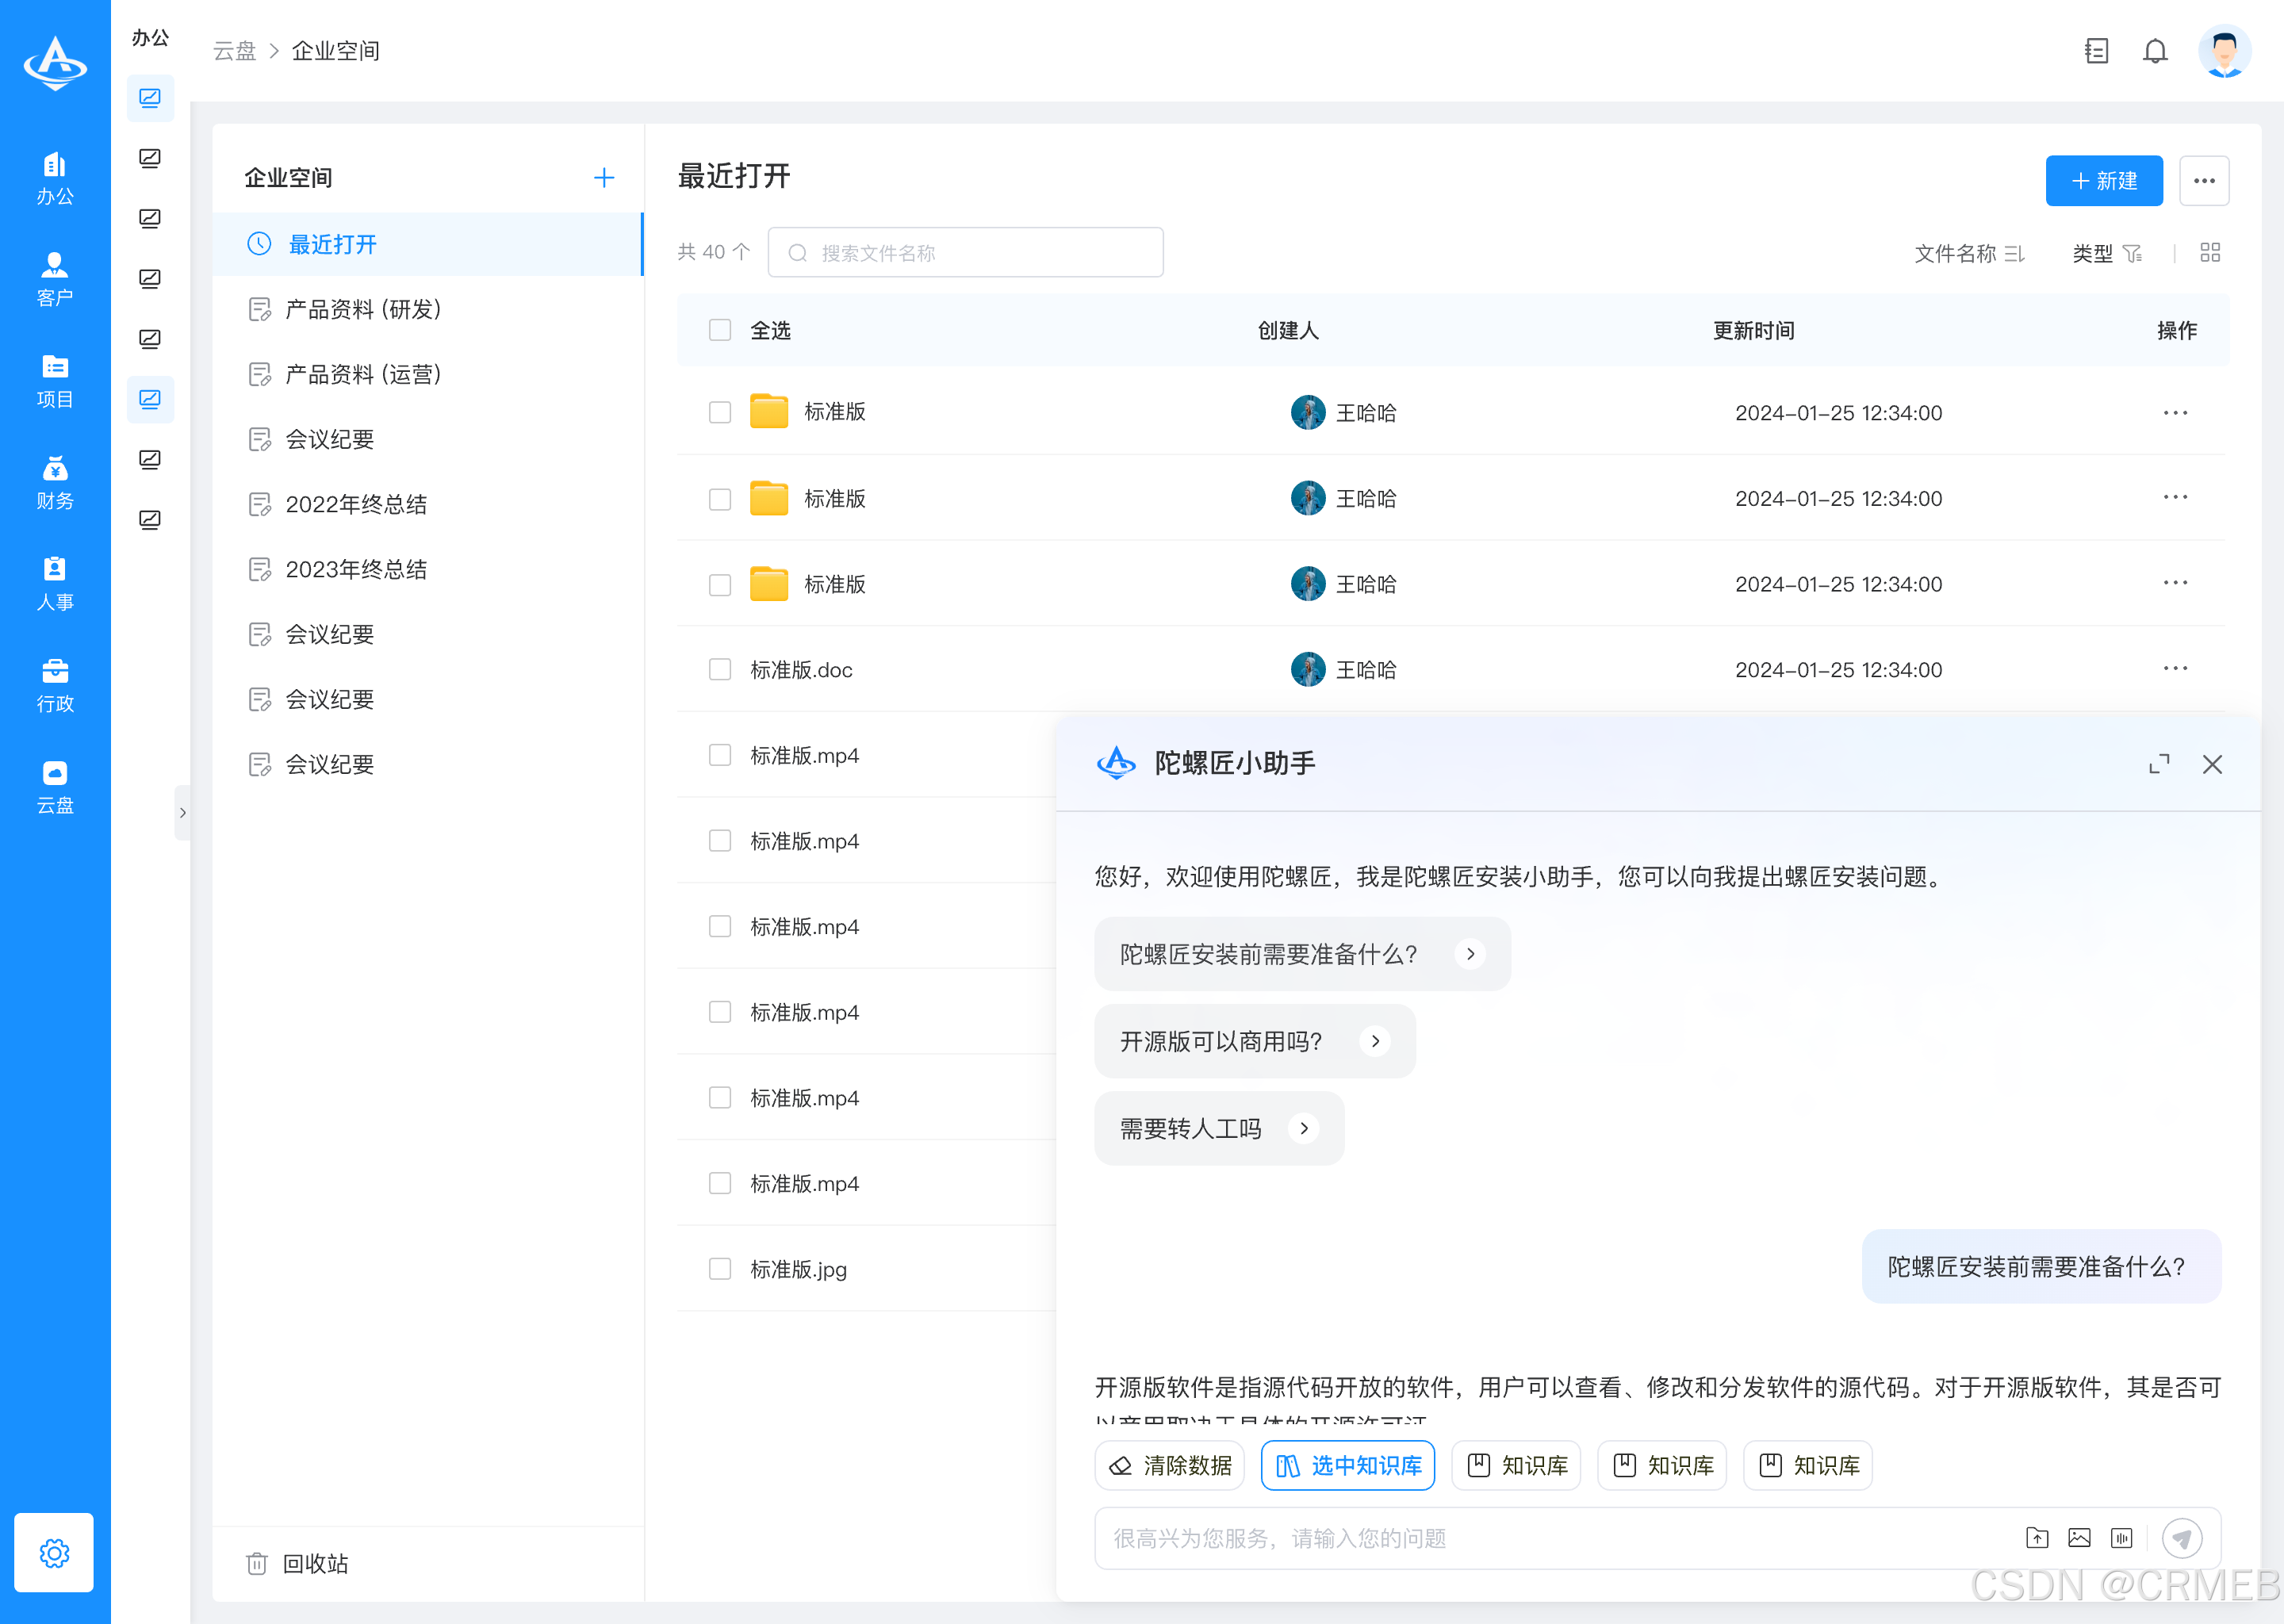The image size is (2284, 1624).
Task: Open the 人事 module in the left sidebar
Action: point(55,582)
